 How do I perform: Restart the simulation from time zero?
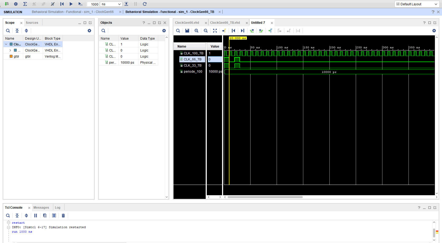pyautogui.click(x=62, y=4)
